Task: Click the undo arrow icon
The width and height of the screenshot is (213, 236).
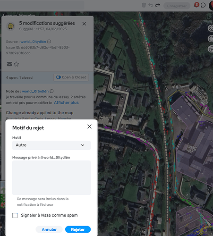Action: 151,5
